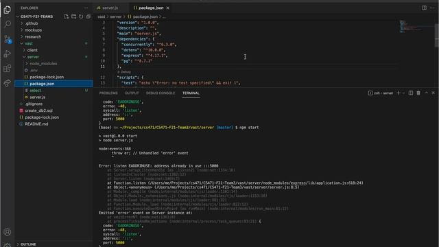
Task: Select the Terminal panel tab
Action: click(191, 93)
